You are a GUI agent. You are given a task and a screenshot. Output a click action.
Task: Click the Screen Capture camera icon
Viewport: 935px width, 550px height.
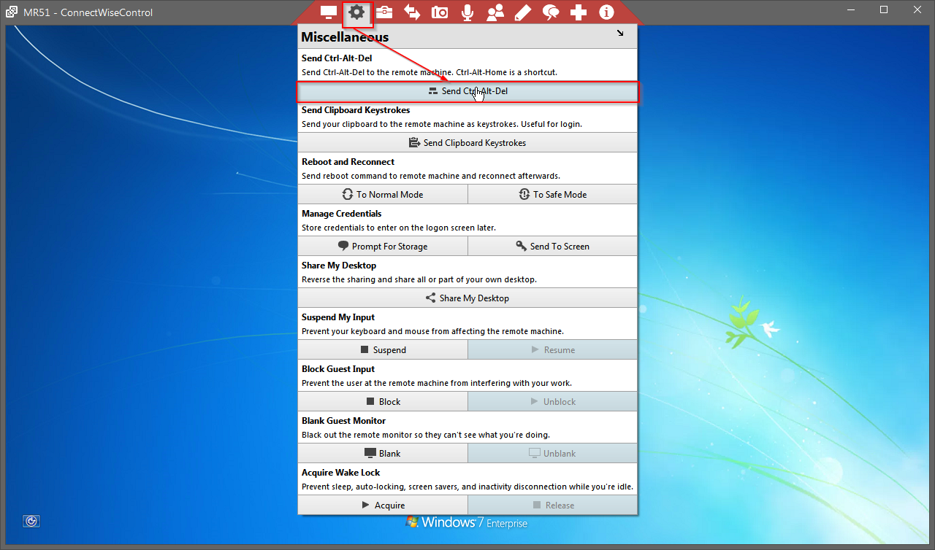click(x=440, y=12)
